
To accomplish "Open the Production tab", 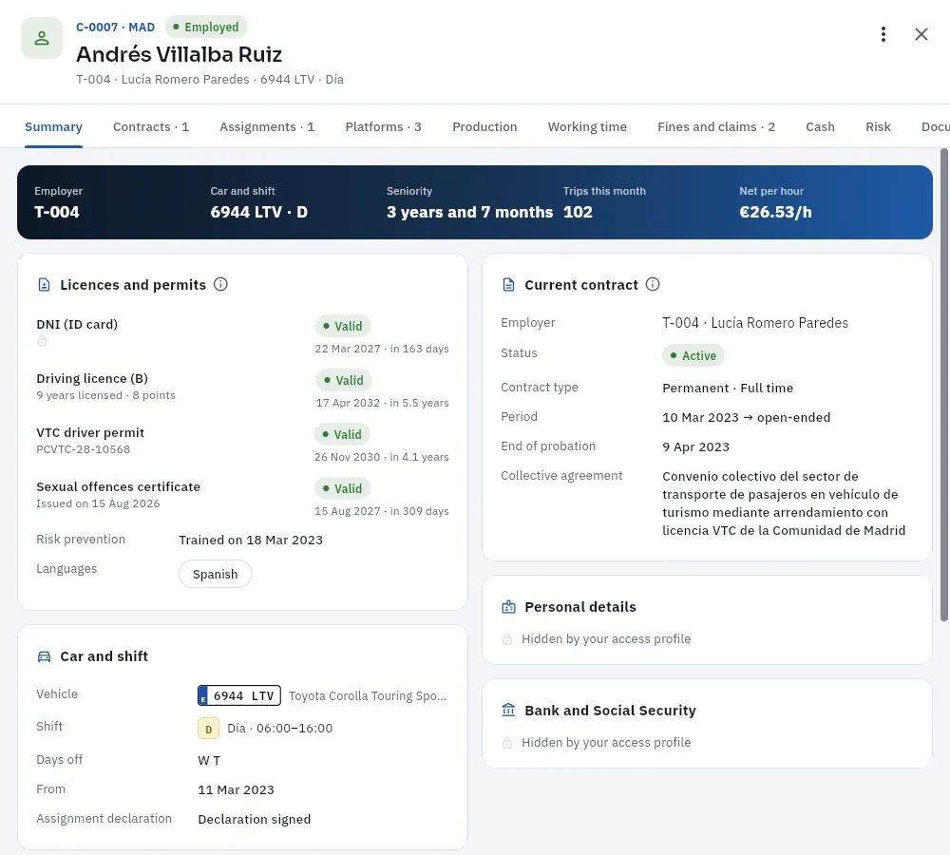I will point(484,126).
